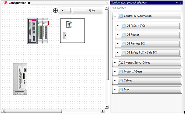Click the overview minimap thumbnail
This screenshot has height=114, width=185.
click(72, 31)
